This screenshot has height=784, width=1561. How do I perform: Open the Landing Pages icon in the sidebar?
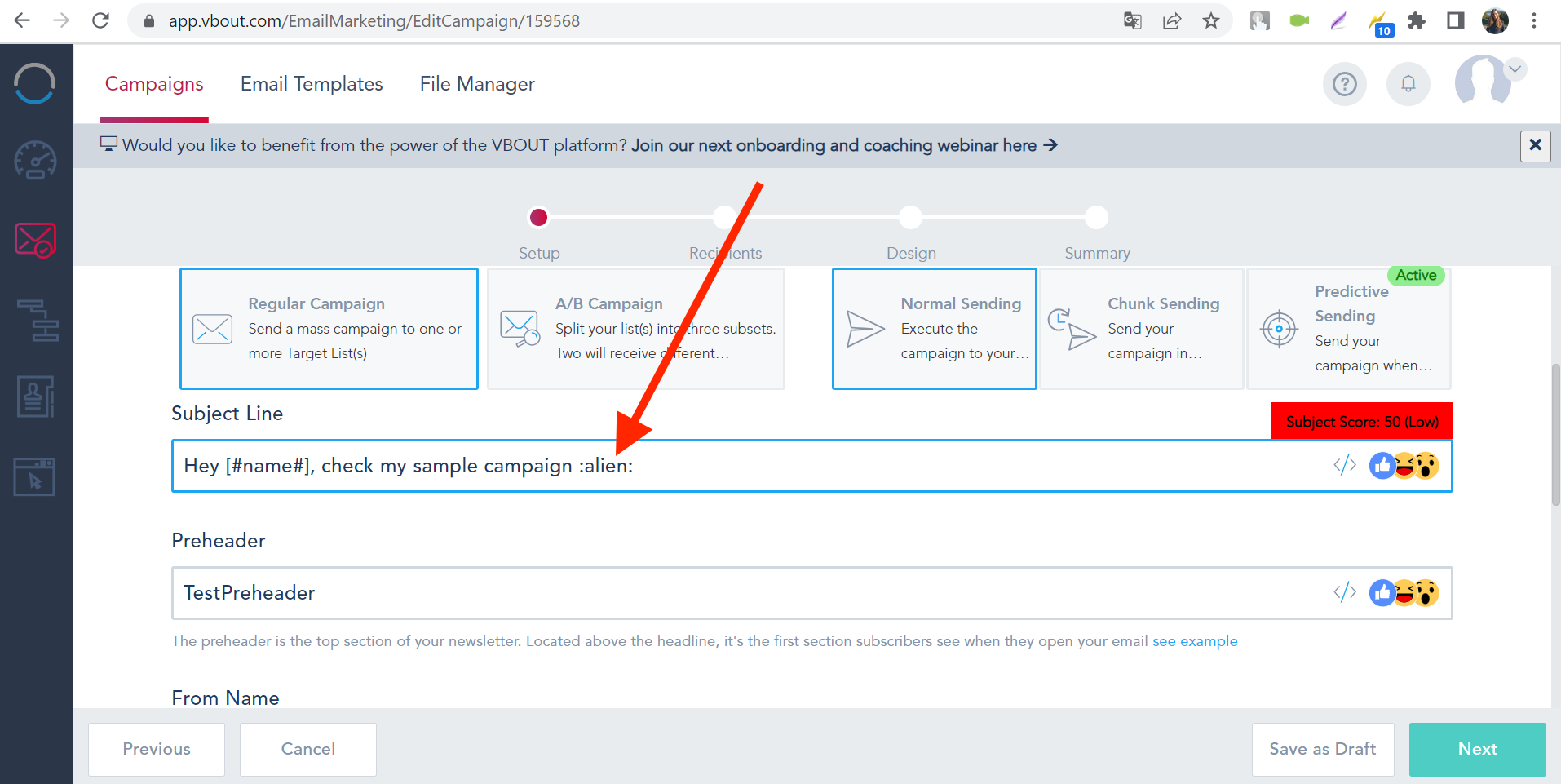click(34, 476)
